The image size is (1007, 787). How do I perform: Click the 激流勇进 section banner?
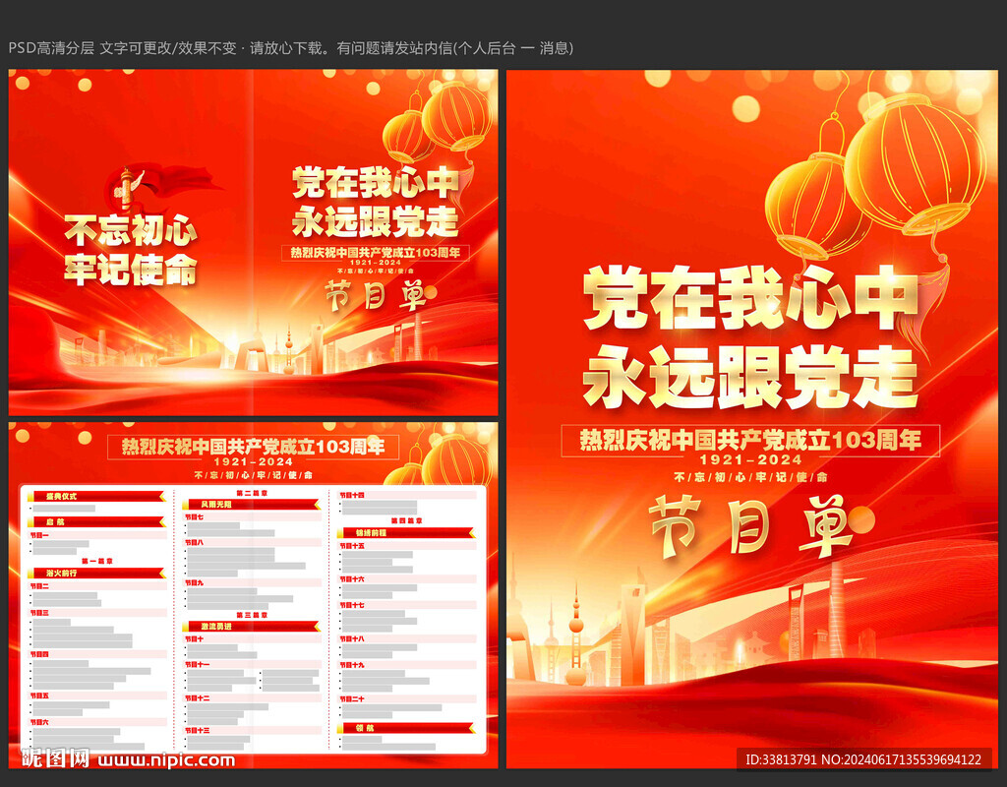point(252,627)
